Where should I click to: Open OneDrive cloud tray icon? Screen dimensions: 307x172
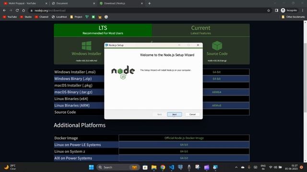pos(243,167)
